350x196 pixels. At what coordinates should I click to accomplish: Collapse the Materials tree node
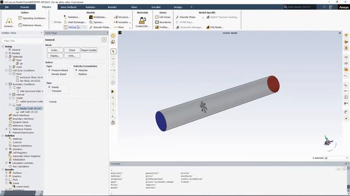point(7,57)
